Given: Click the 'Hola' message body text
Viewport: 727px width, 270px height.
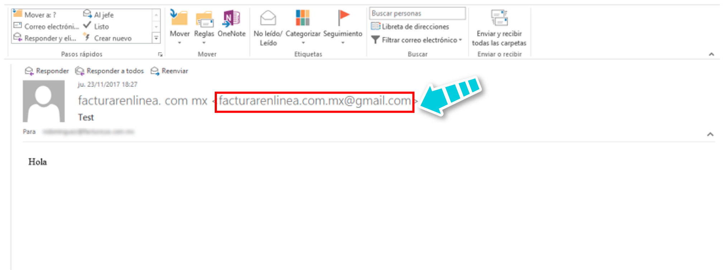Looking at the screenshot, I should (38, 162).
